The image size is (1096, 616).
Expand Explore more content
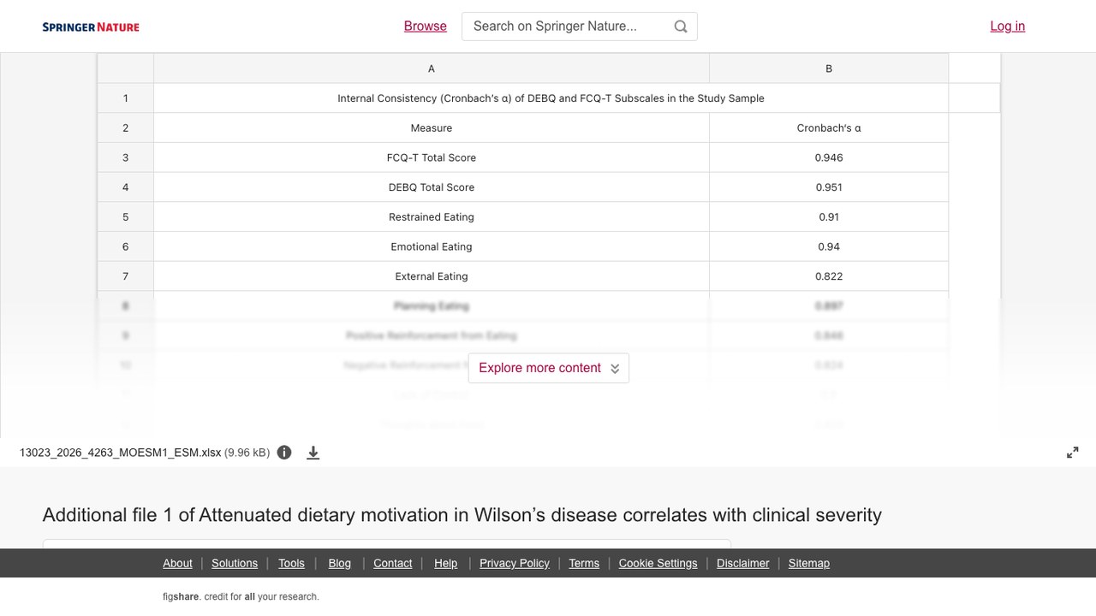tap(549, 368)
